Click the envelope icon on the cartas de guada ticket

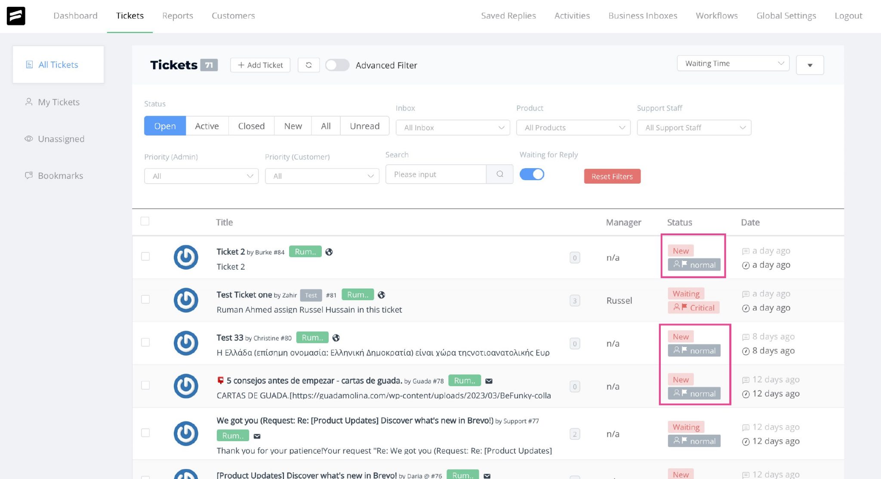pyautogui.click(x=488, y=381)
